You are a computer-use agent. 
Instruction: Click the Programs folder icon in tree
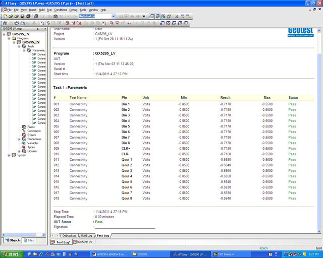pos(14,38)
